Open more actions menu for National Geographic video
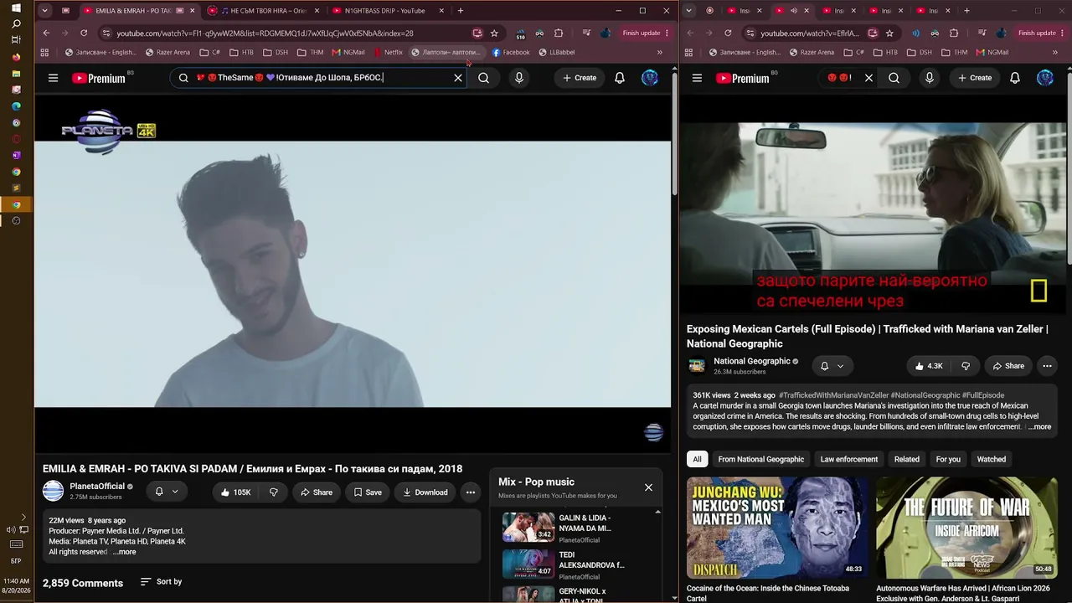 pos(1047,366)
